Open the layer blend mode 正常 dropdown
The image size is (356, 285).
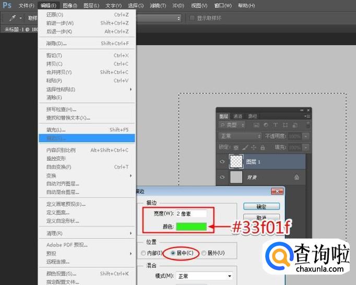click(240, 136)
